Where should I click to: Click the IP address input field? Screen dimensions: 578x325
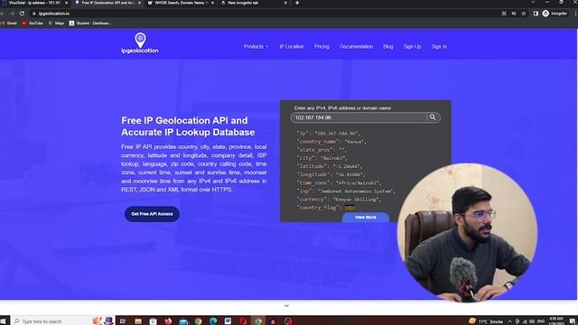359,117
